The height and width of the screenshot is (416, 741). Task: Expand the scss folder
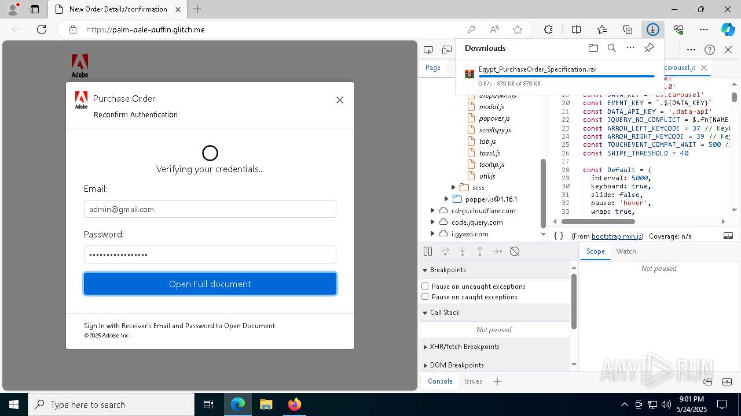click(453, 187)
